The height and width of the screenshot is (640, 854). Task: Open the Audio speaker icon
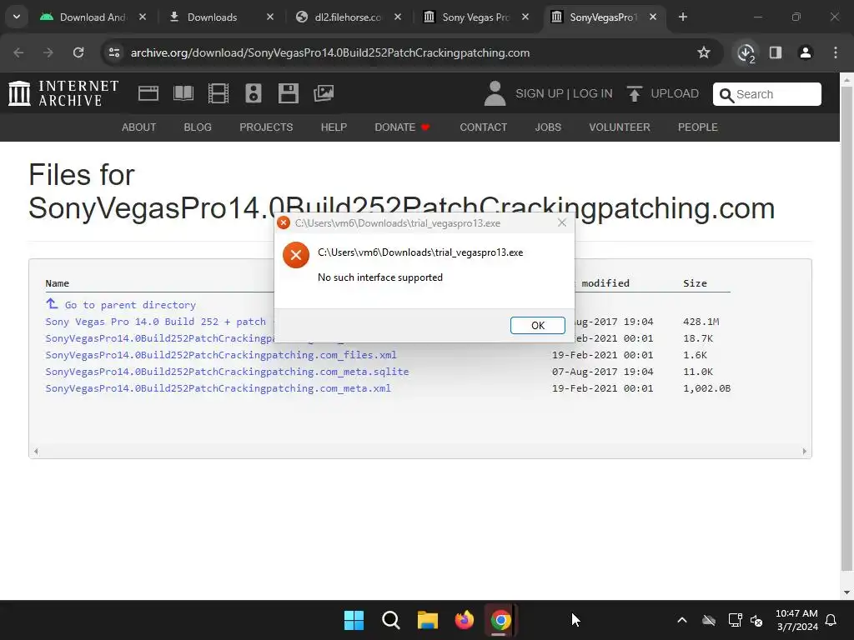[254, 93]
